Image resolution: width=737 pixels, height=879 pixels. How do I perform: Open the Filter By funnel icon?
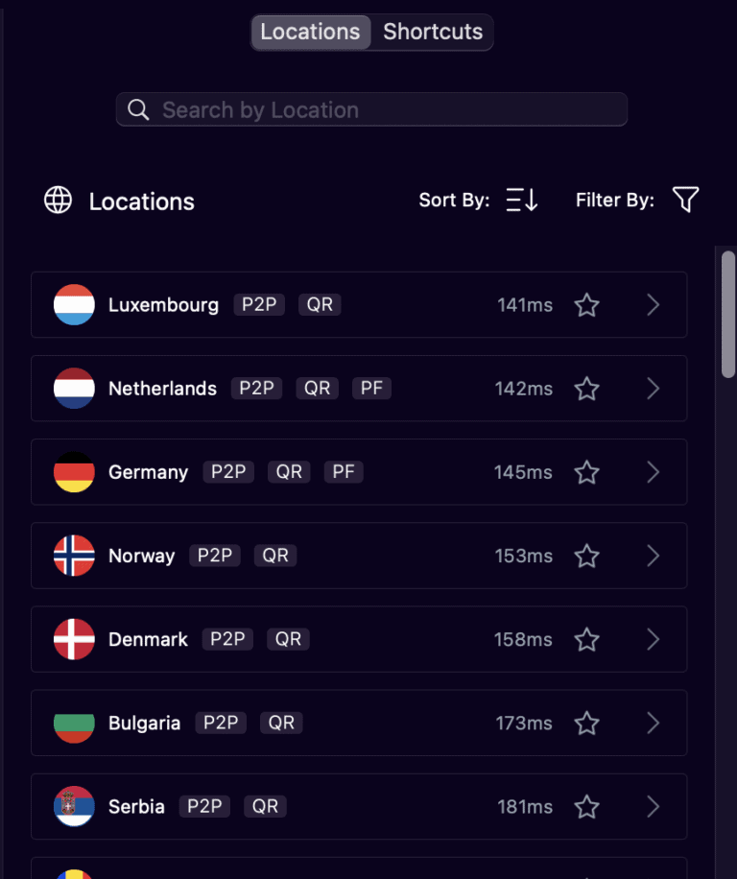tap(685, 200)
